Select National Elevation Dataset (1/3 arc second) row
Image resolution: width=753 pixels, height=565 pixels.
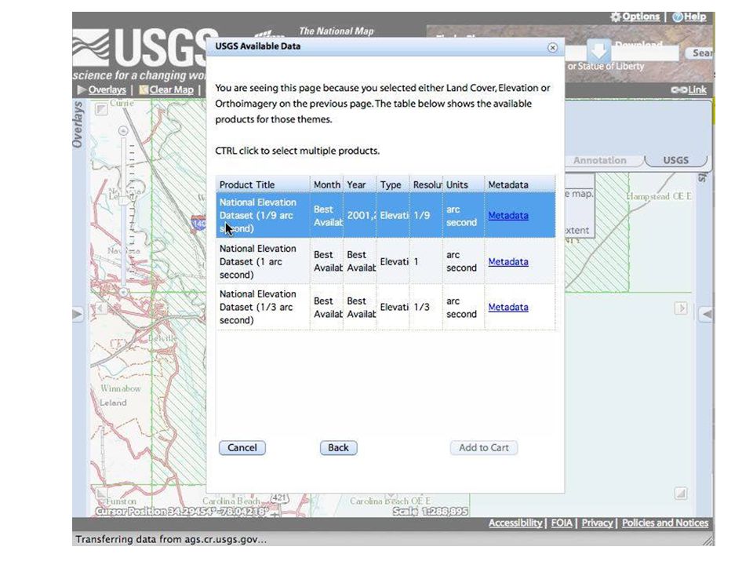point(386,307)
